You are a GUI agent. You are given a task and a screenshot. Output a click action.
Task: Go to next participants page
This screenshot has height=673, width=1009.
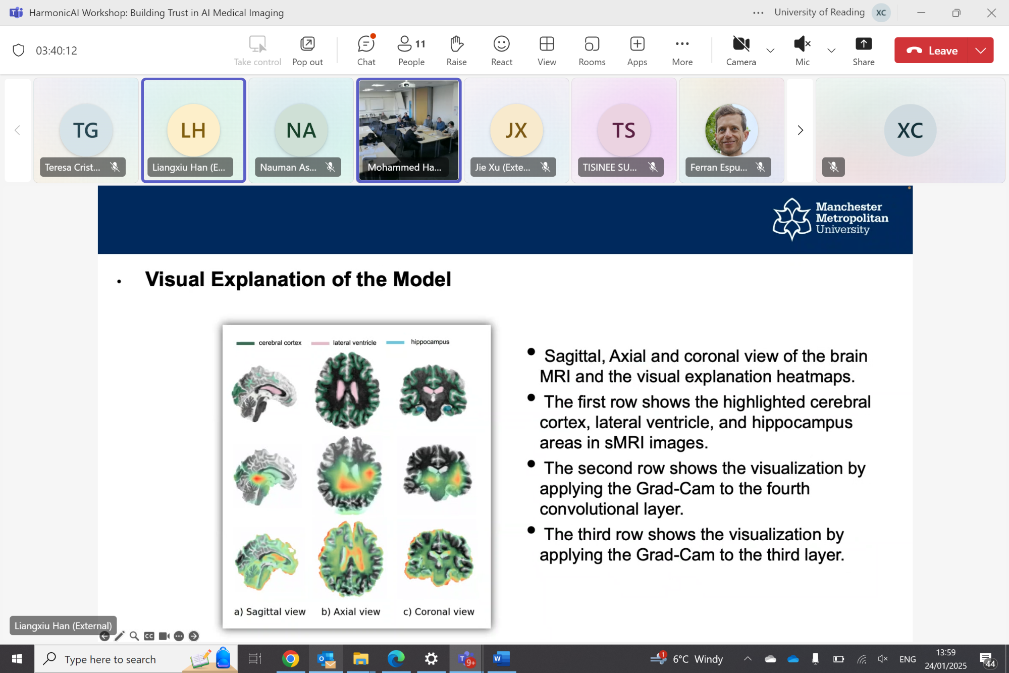(800, 130)
